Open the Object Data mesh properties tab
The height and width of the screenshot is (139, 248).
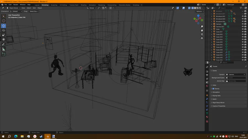[x=207, y=113]
